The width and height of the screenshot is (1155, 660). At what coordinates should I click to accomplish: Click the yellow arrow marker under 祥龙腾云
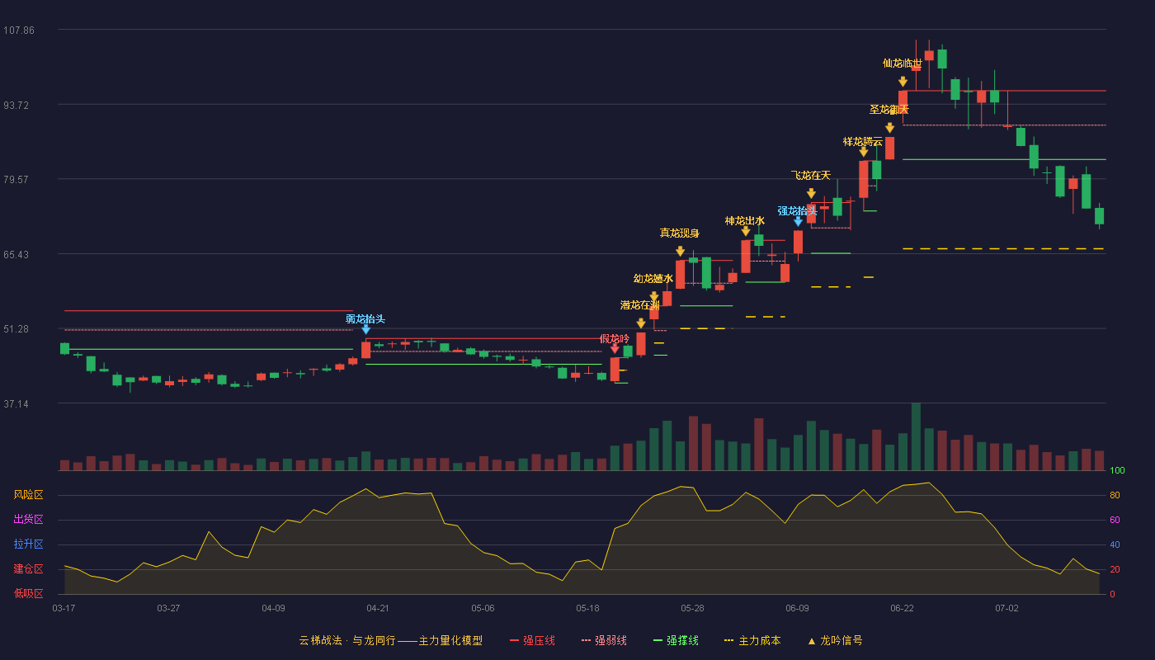[x=864, y=152]
